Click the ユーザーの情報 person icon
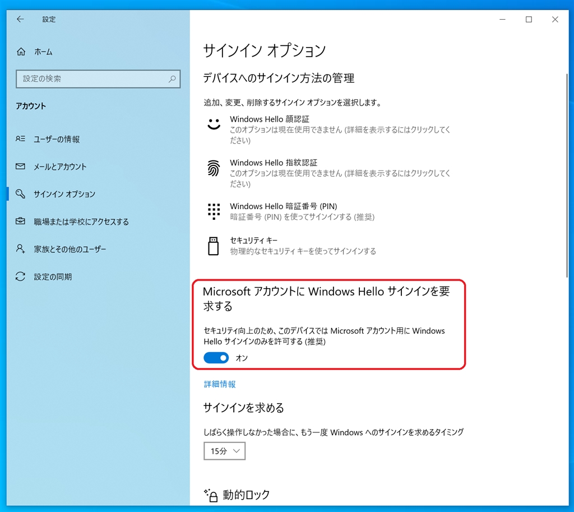This screenshot has width=574, height=512. click(x=21, y=139)
